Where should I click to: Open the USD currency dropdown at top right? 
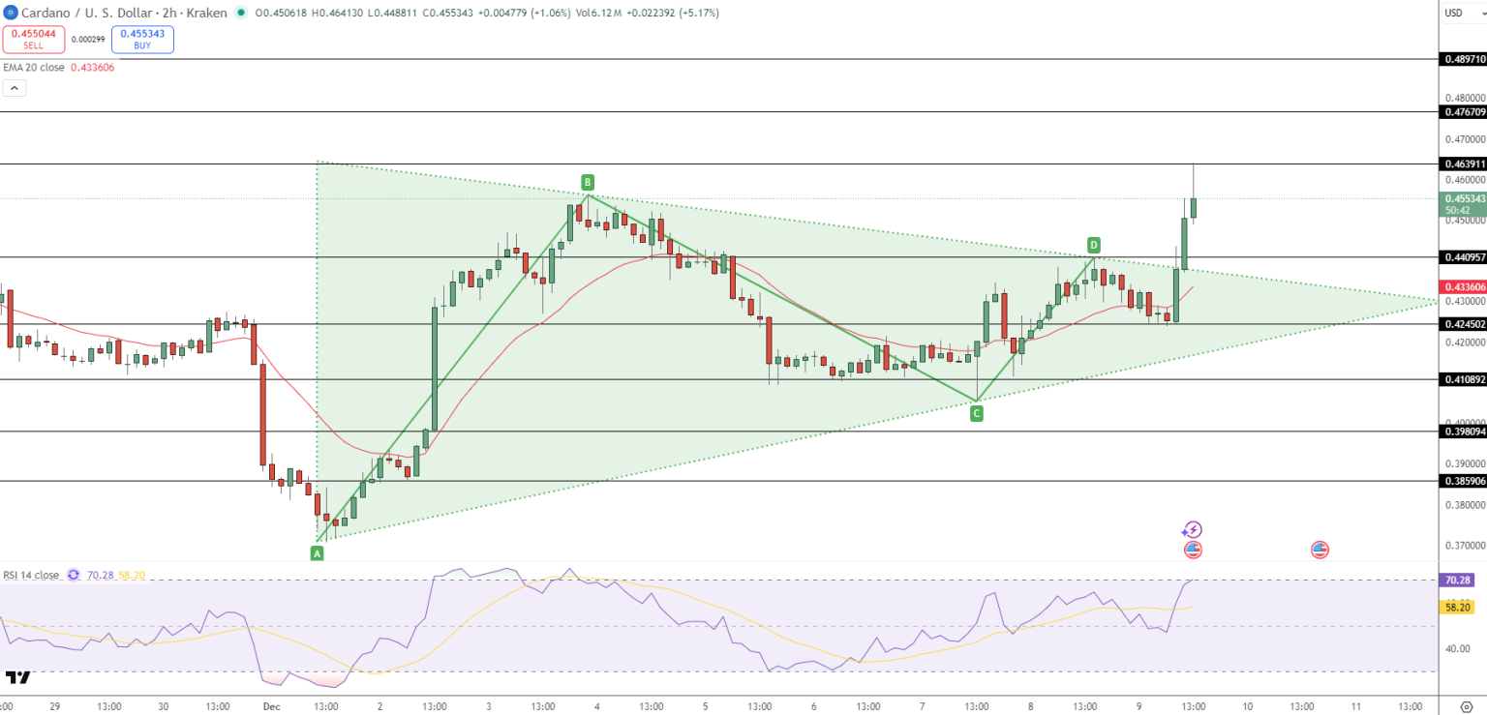click(1458, 14)
